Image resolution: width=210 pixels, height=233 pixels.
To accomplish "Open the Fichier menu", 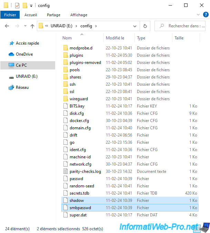I will (x=10, y=15).
